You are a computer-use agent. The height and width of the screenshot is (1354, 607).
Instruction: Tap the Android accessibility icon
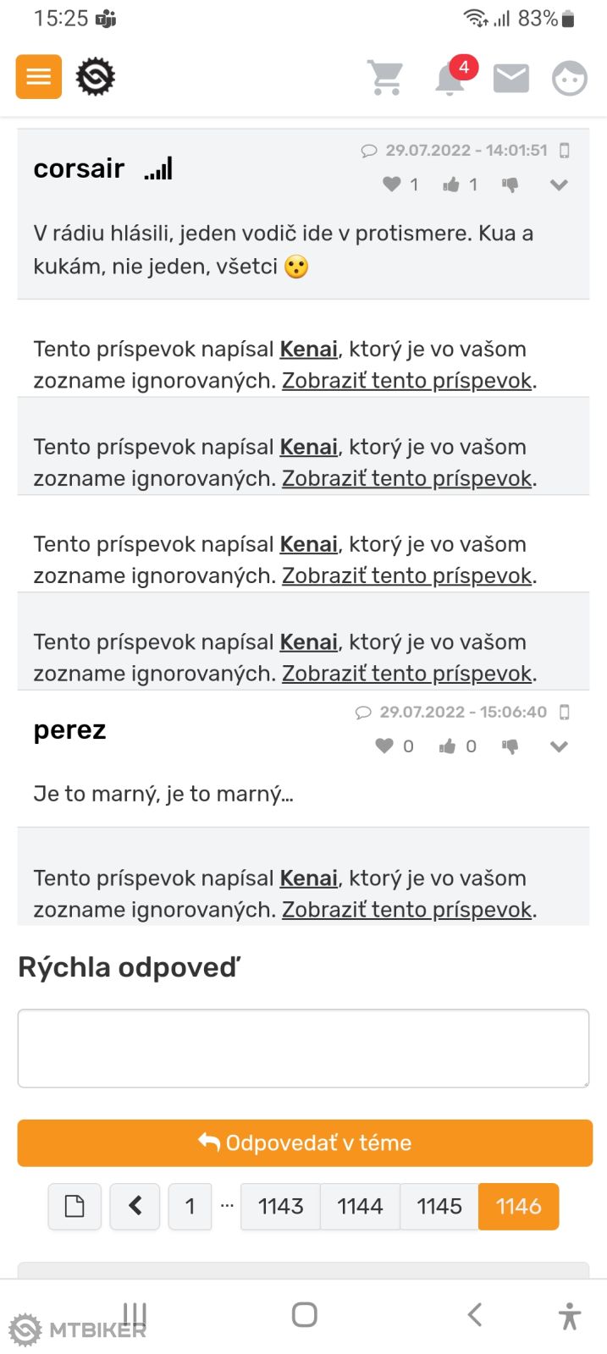coord(570,1316)
